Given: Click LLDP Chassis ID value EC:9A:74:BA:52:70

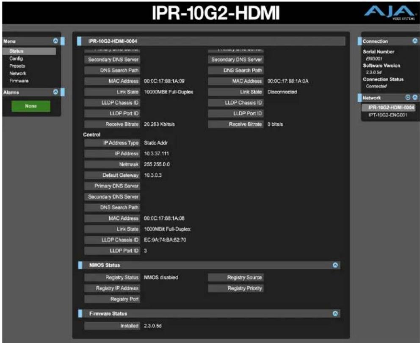Looking at the screenshot, I should click(x=165, y=240).
